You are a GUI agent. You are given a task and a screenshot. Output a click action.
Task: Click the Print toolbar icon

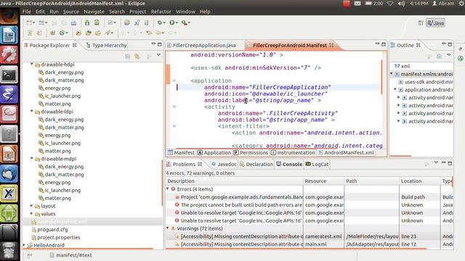[73, 22]
